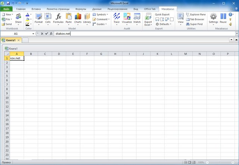Image resolution: width=239 pixels, height=165 pixels.
Task: Click the Watch binoculars icon
Action: coord(137,18)
